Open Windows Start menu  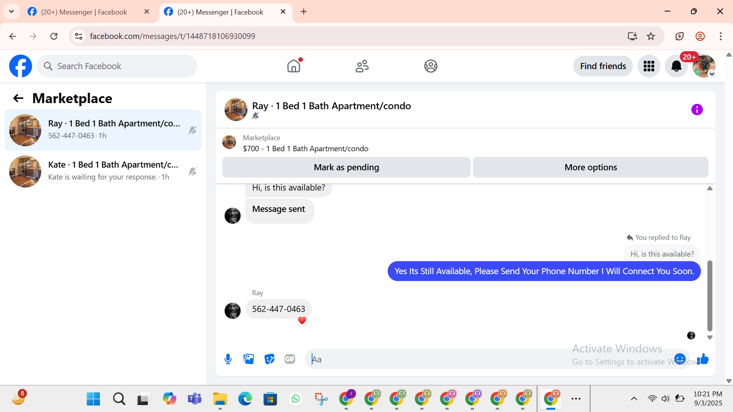[93, 399]
